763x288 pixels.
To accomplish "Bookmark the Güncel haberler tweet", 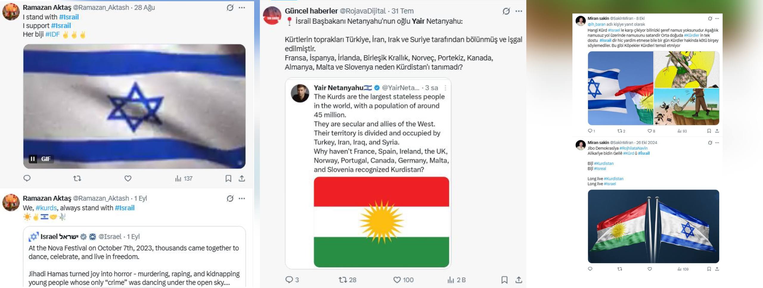I will [x=504, y=280].
